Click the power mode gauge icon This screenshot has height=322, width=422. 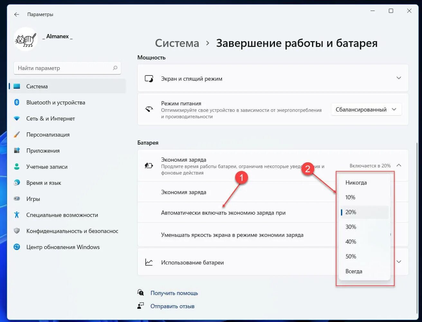coord(149,109)
